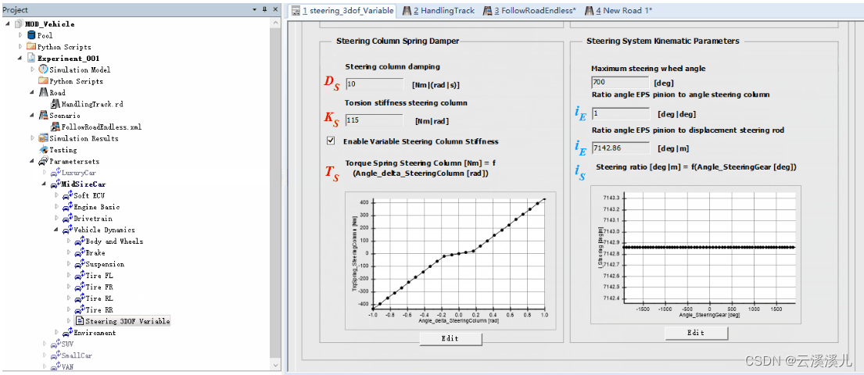Expand the Body and Wheels node
This screenshot has width=864, height=375.
(x=69, y=241)
